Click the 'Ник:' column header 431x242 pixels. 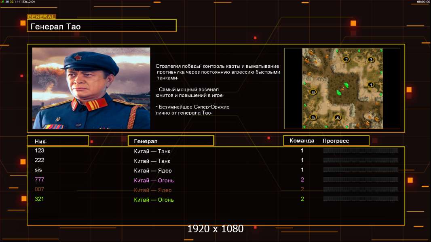[58, 141]
